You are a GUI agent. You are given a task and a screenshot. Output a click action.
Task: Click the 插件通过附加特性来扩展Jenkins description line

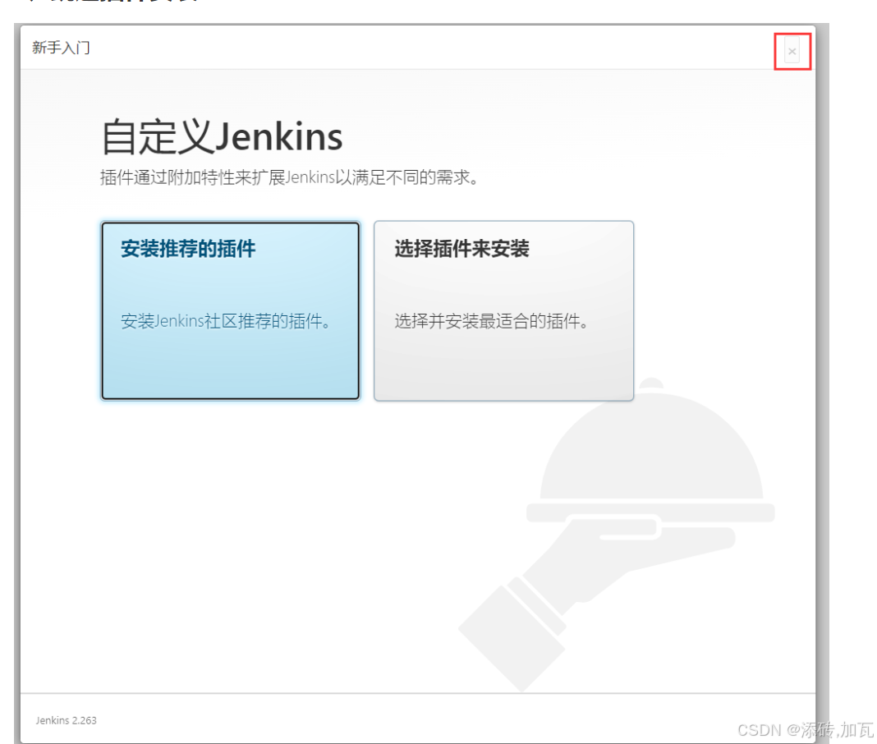coord(289,177)
